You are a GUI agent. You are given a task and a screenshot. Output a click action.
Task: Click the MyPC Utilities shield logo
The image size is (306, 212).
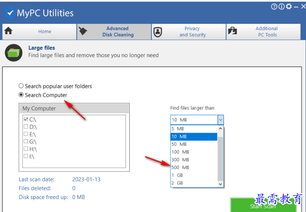coord(10,13)
